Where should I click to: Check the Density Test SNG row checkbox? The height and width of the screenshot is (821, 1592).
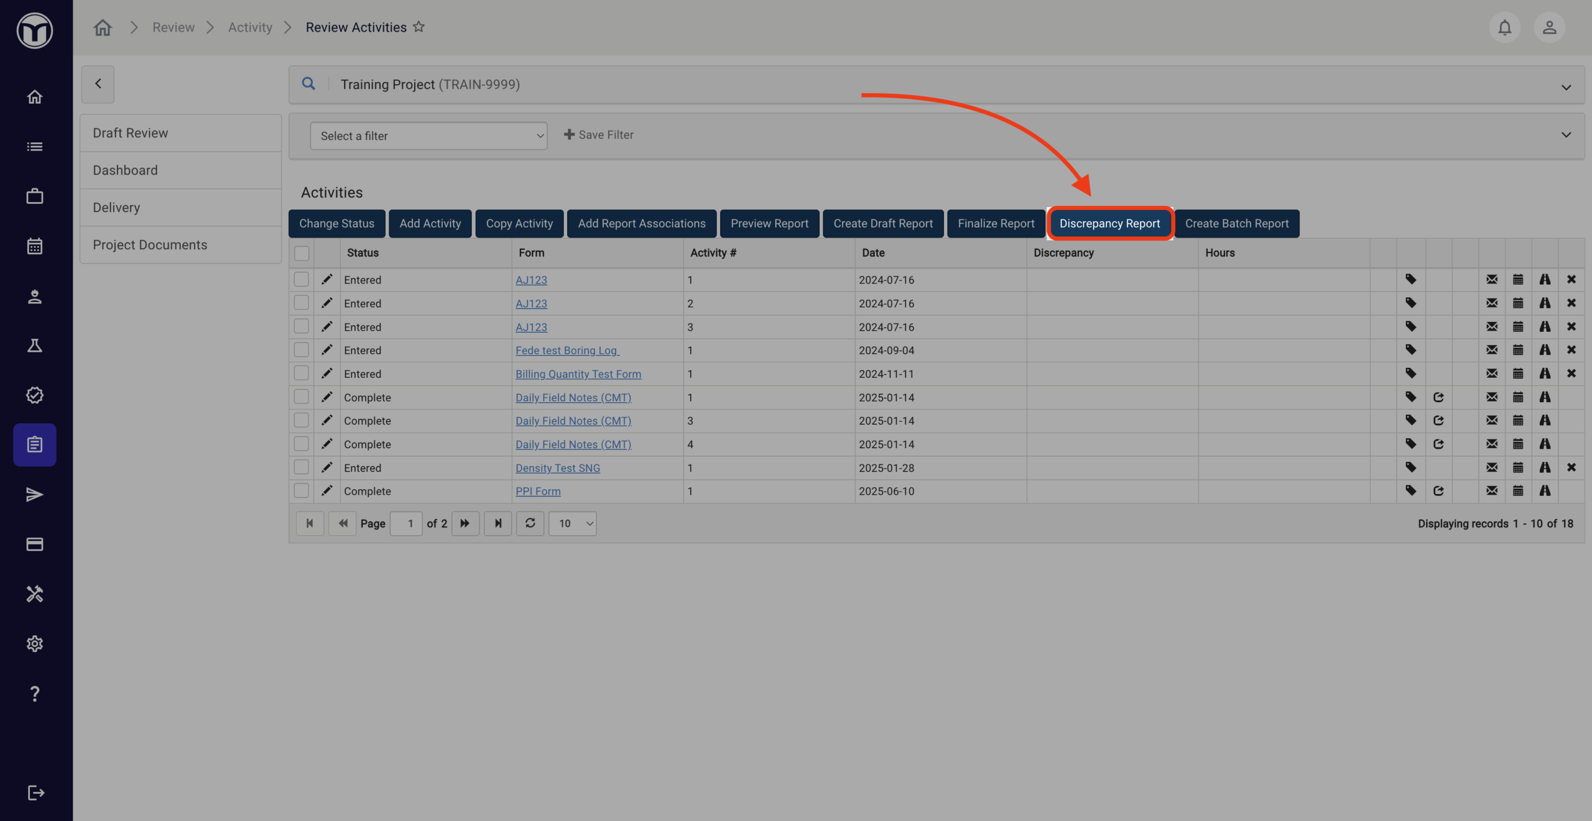coord(302,467)
